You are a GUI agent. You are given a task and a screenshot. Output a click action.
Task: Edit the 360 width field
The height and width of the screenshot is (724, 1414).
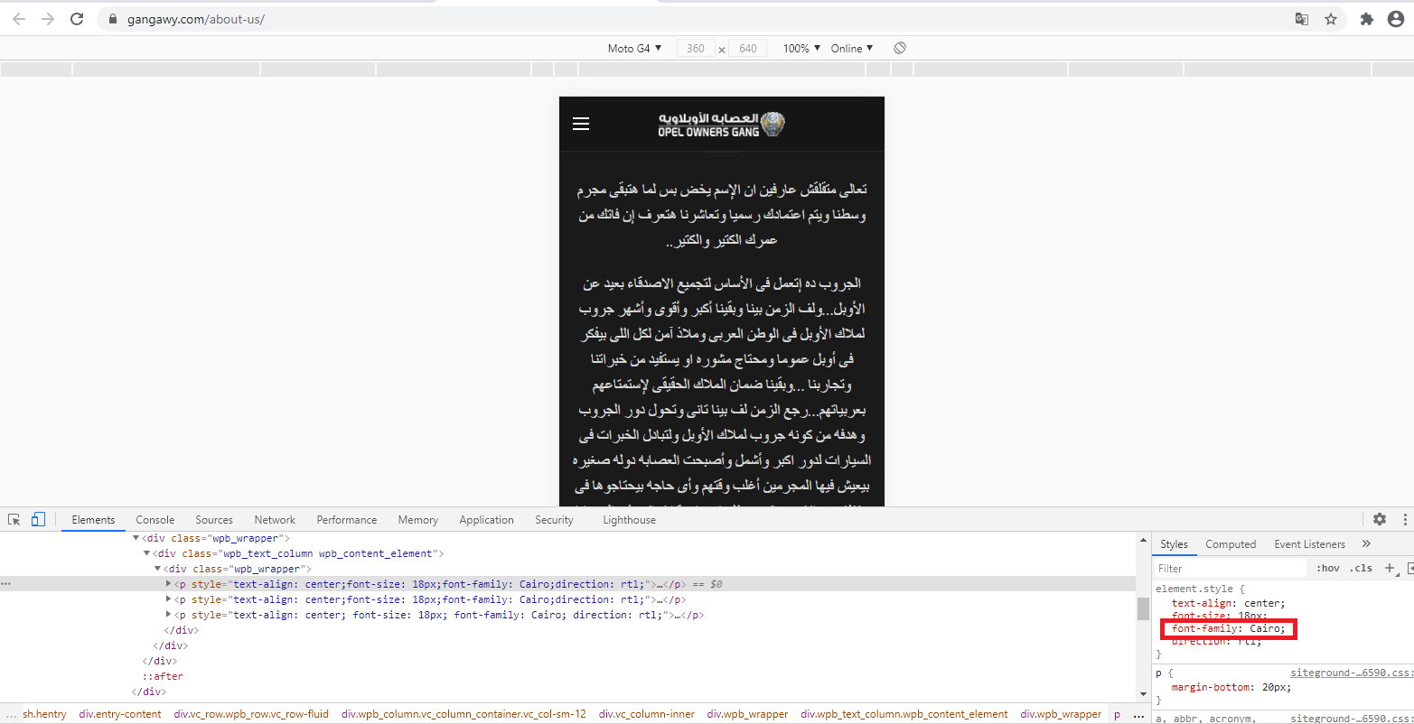696,49
